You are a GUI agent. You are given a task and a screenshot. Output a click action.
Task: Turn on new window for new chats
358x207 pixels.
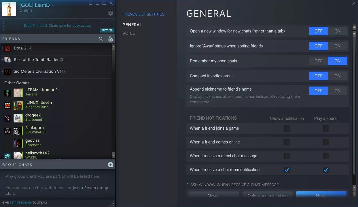(338, 31)
